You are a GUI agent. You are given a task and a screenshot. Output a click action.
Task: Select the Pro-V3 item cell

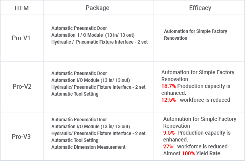22,137
